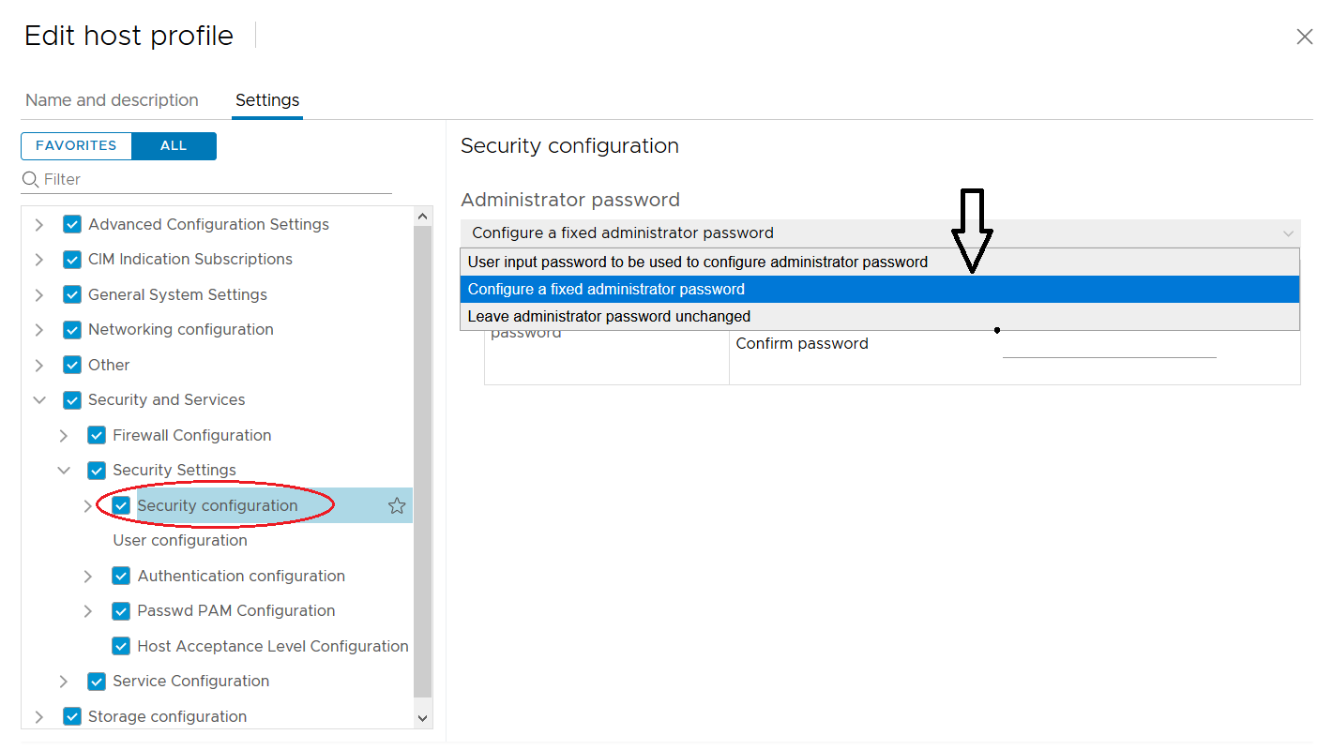The height and width of the screenshot is (750, 1333).
Task: Click the star to favorite Security configuration
Action: coord(397,504)
